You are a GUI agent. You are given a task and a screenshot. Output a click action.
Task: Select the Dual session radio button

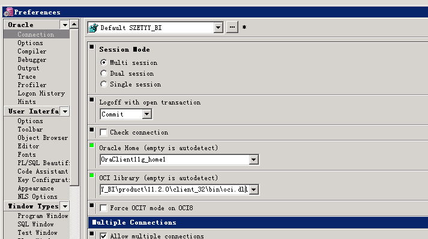(104, 73)
